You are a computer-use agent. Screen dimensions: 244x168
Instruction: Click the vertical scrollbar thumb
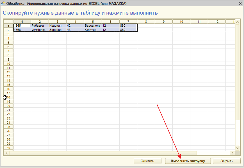[x=238, y=72]
